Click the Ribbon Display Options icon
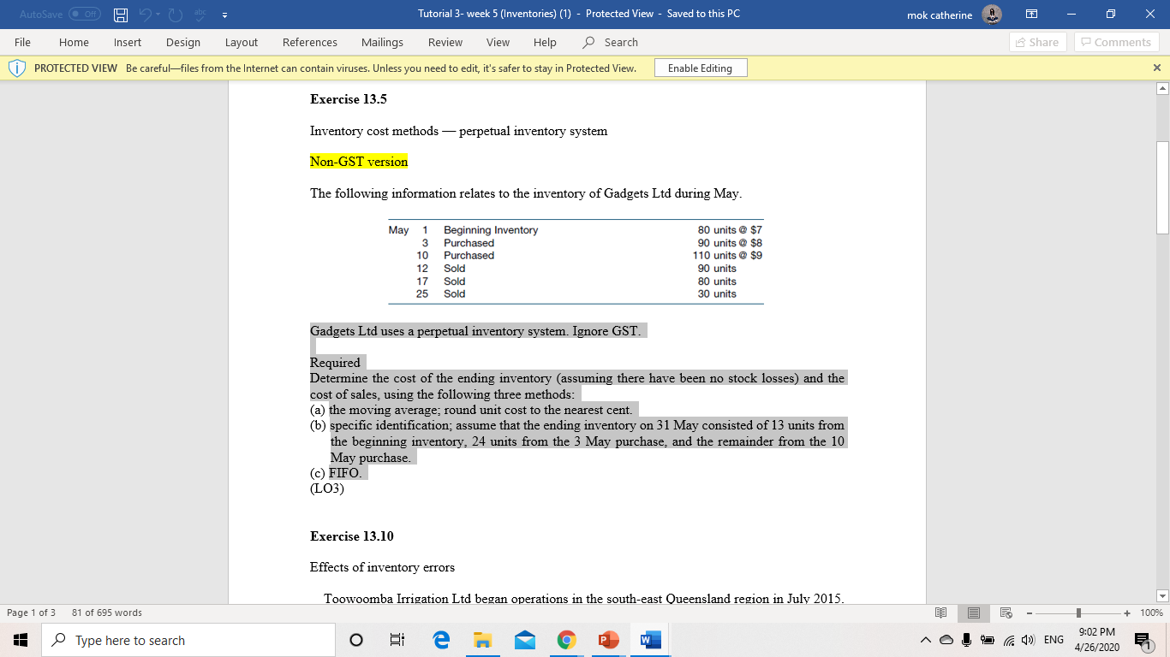This screenshot has height=657, width=1170. click(x=1031, y=14)
